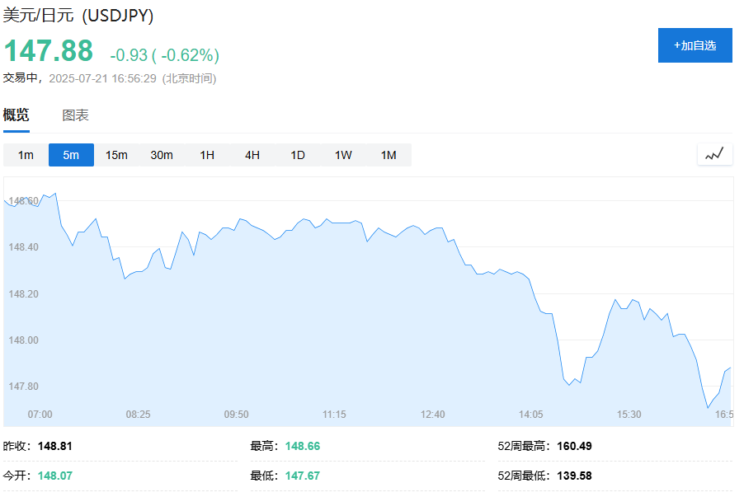Image resolution: width=744 pixels, height=497 pixels.
Task: Open the 图表 tab
Action: pos(75,115)
